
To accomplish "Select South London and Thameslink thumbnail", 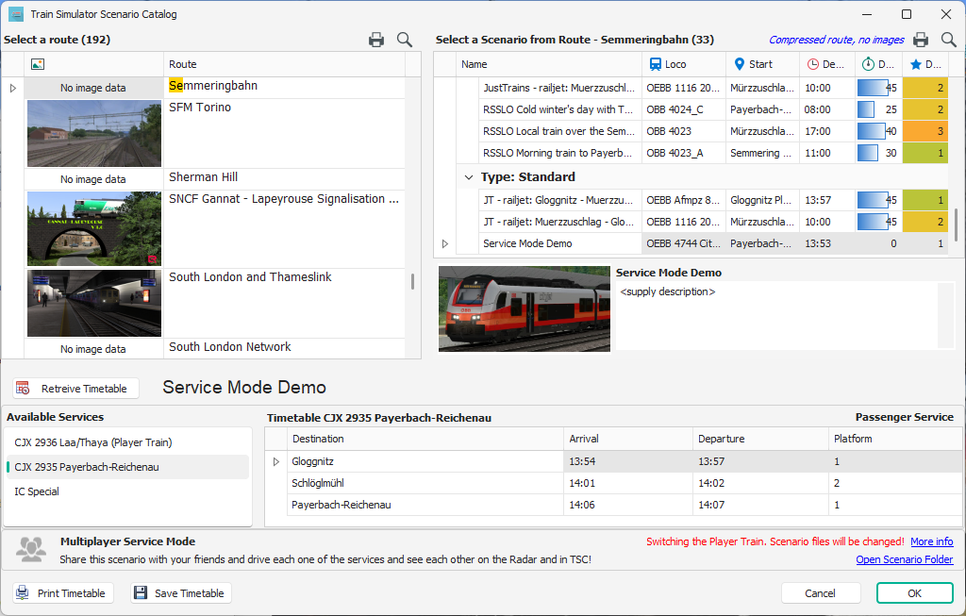I will 93,303.
